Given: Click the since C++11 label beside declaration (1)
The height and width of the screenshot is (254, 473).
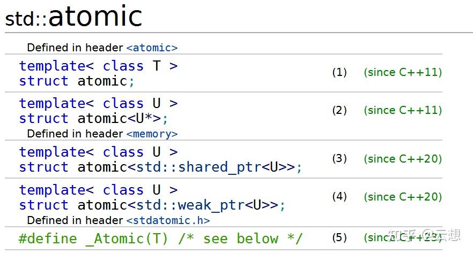Looking at the screenshot, I should coord(403,72).
